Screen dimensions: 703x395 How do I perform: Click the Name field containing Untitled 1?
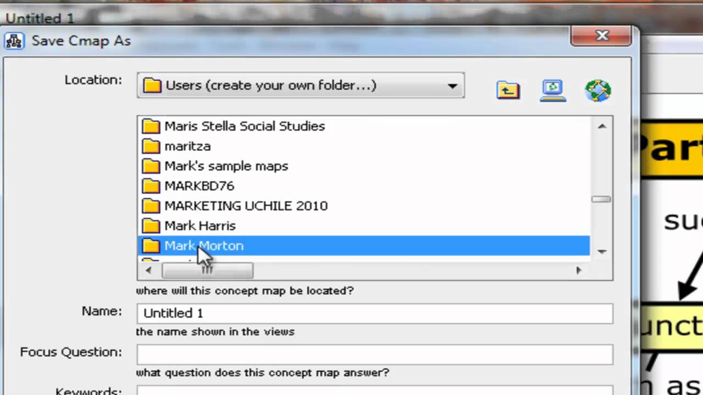click(375, 313)
